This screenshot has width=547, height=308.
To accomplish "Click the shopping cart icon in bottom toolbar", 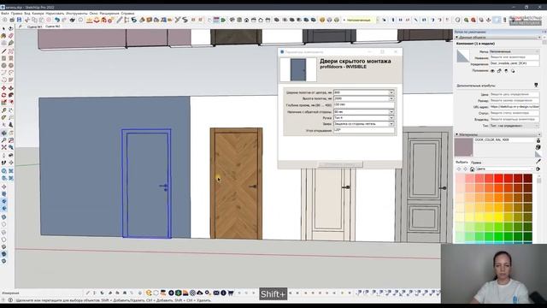I will click(231, 293).
